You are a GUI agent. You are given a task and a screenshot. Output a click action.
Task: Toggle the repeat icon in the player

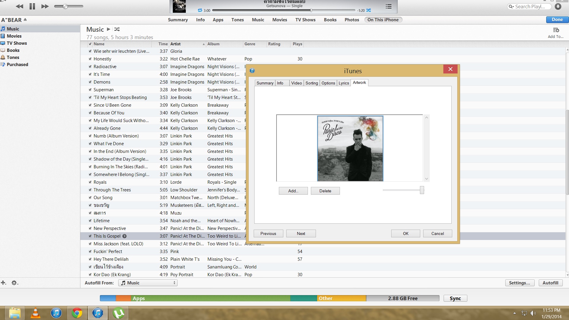[x=200, y=10]
